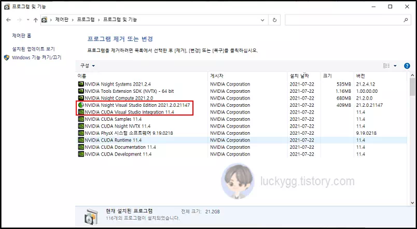Click NVIDIA PhysX system software icon
The width and height of the screenshot is (417, 229).
(81, 133)
